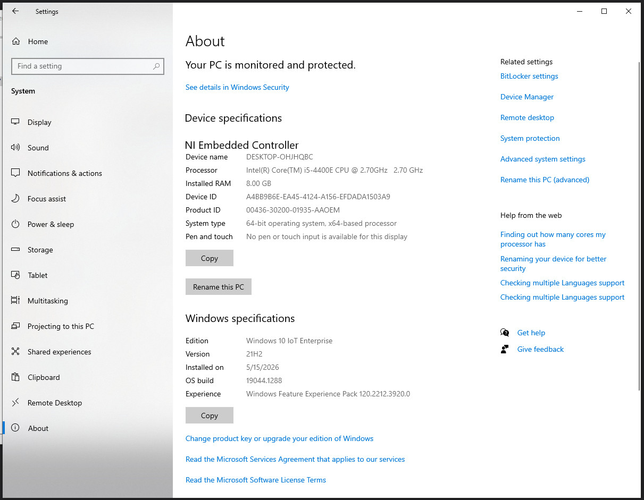Open Notifications & actions icon
644x500 pixels.
click(x=15, y=173)
